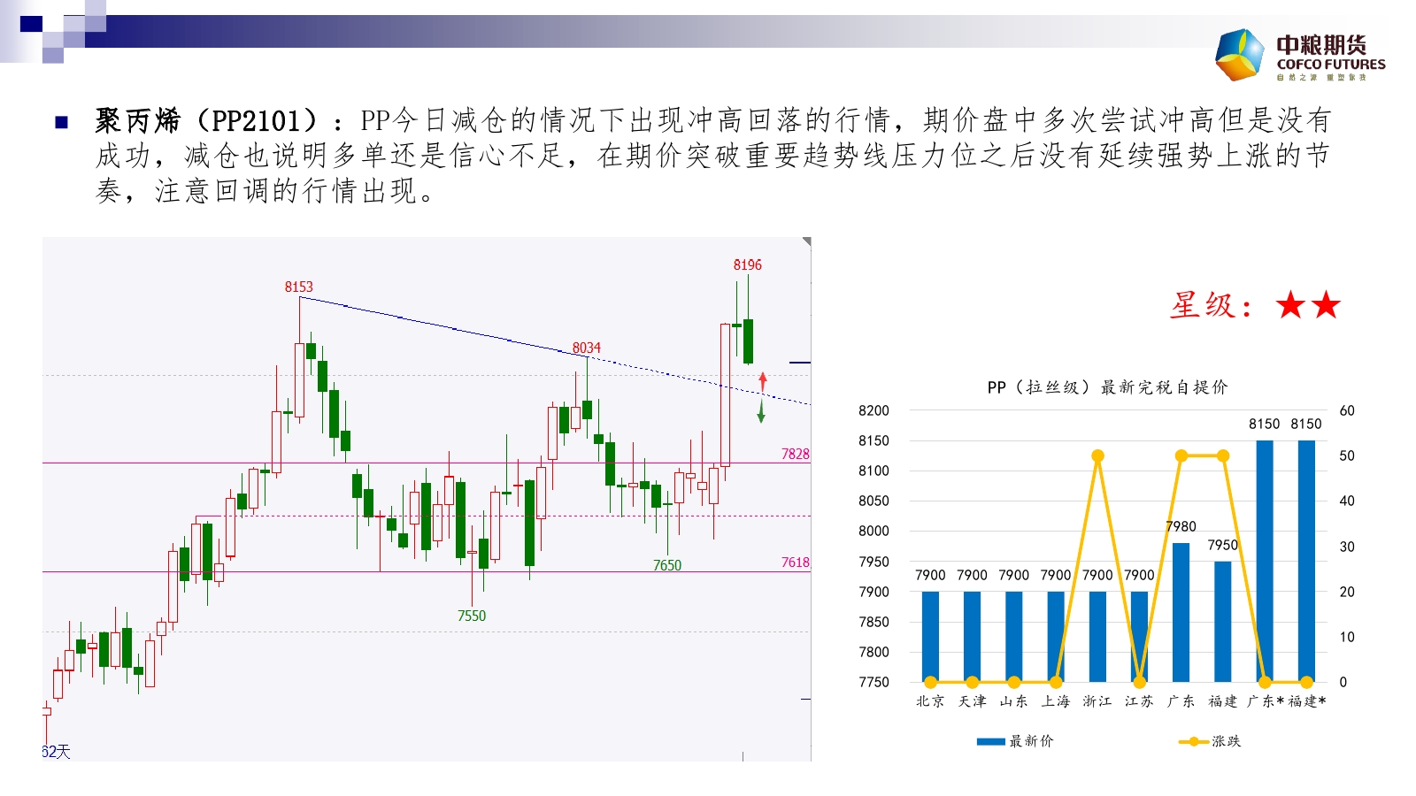
Task: Click the 62天 label at chart bottom left
Action: [x=56, y=752]
